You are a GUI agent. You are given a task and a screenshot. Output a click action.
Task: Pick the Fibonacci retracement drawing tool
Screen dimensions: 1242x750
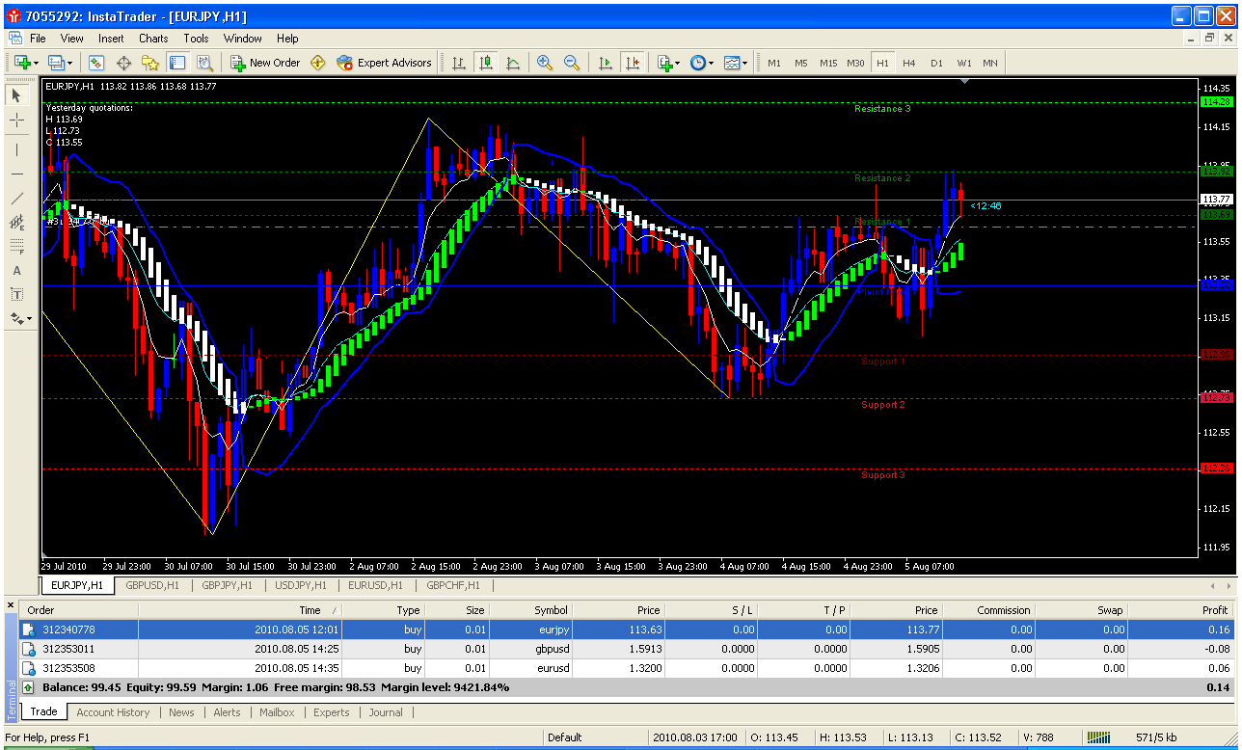click(17, 246)
